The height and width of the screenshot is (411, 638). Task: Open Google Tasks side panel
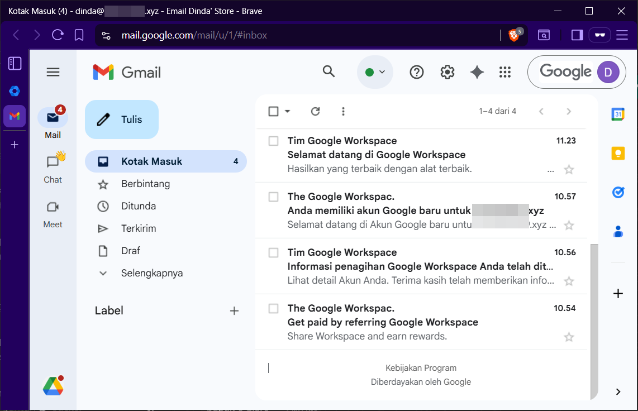(618, 192)
